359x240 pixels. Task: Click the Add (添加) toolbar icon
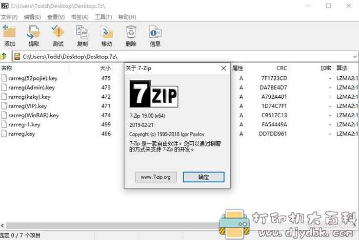pyautogui.click(x=9, y=32)
